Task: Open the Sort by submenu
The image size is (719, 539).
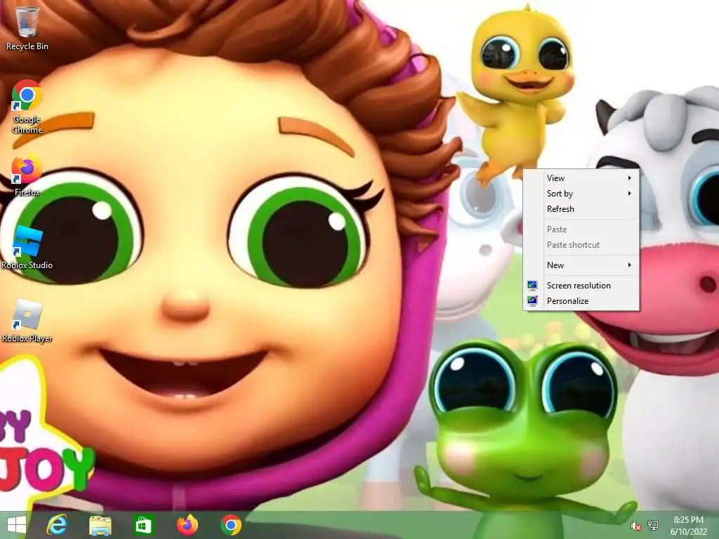Action: 581,194
